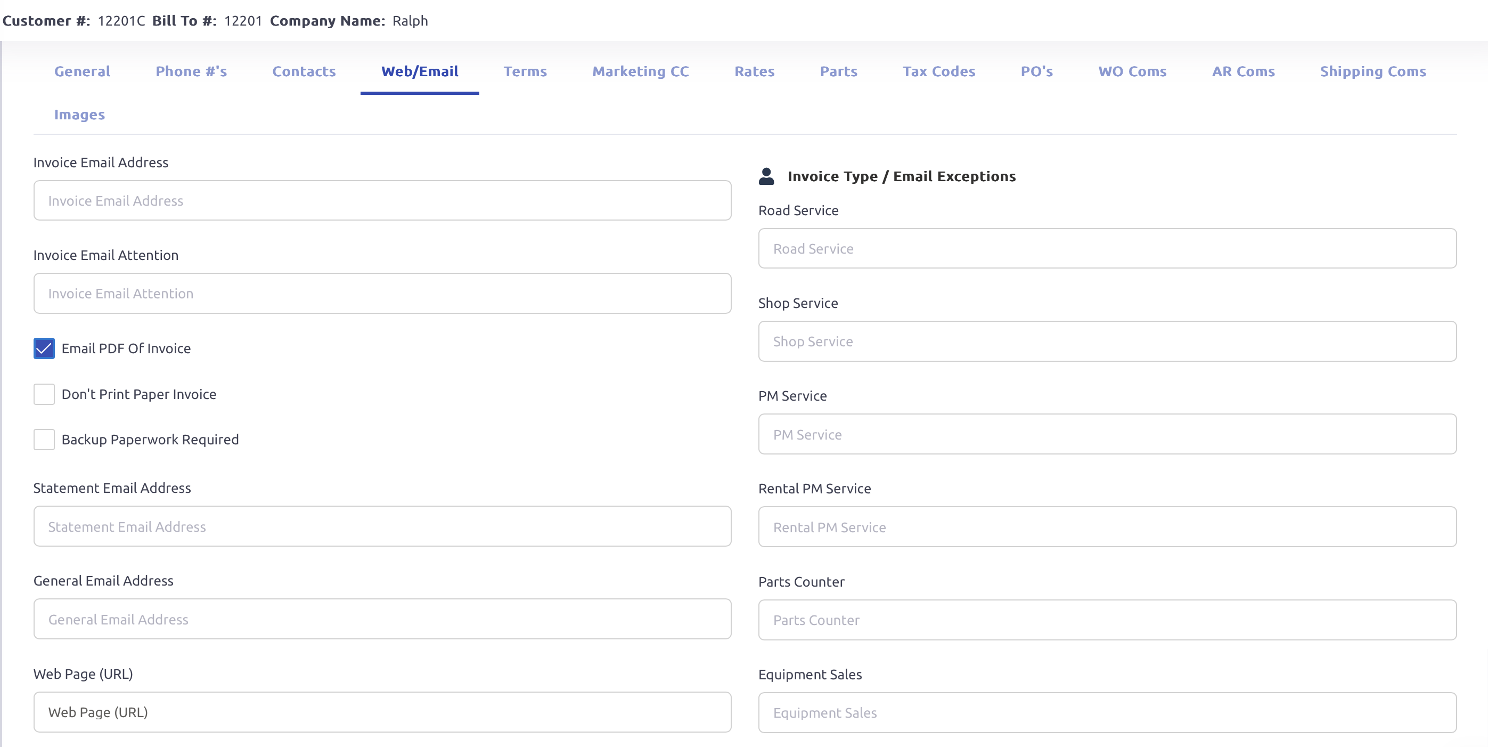Viewport: 1488px width, 747px height.
Task: Open the Phone #'s tab
Action: 191,71
